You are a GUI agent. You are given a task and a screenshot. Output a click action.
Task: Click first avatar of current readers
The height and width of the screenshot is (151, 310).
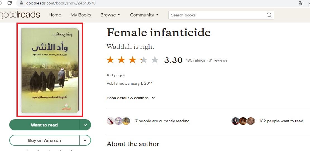tap(111, 121)
